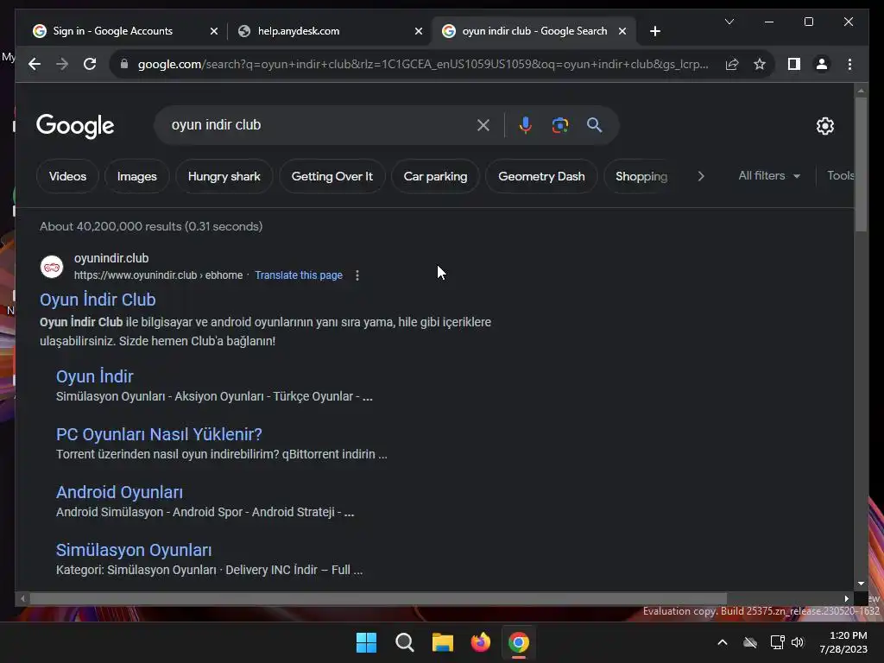The image size is (884, 663).
Task: Click the Google logo
Action: tap(75, 126)
